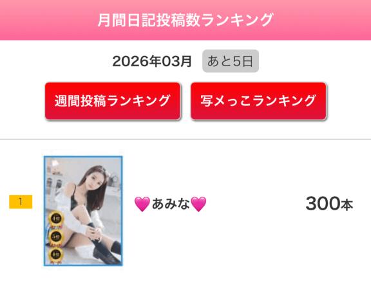Click the bottom gold medal badge on thumbnail

tap(56, 255)
